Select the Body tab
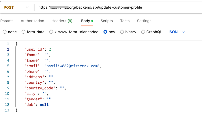The width and height of the screenshot is (202, 134). [87, 21]
